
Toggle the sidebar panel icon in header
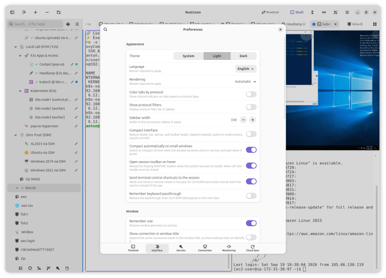tap(12, 12)
